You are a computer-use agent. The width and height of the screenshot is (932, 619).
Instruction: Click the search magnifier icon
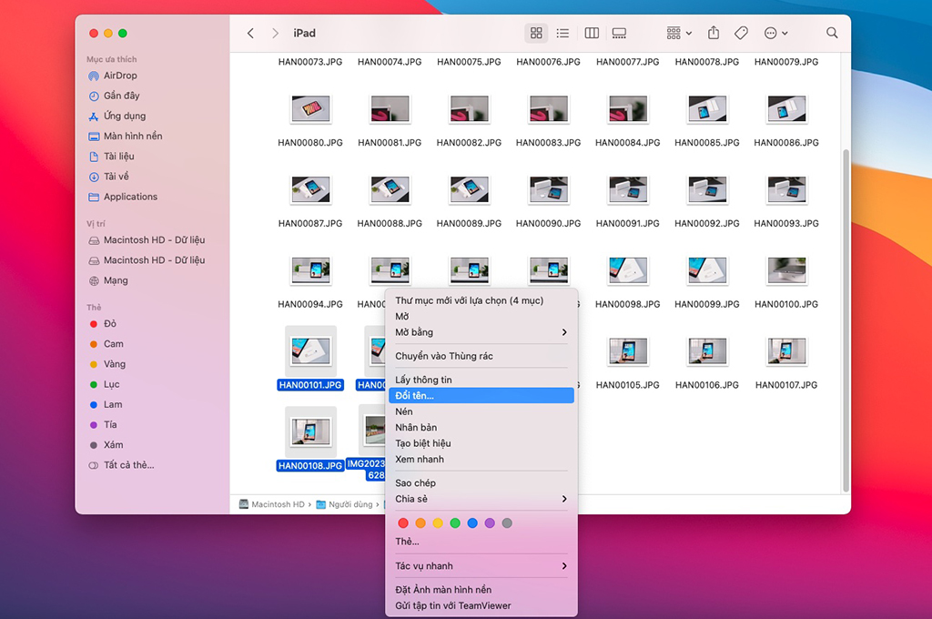(x=832, y=34)
